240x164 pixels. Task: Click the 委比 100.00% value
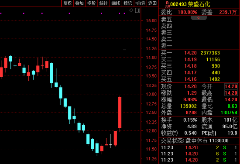(187, 12)
